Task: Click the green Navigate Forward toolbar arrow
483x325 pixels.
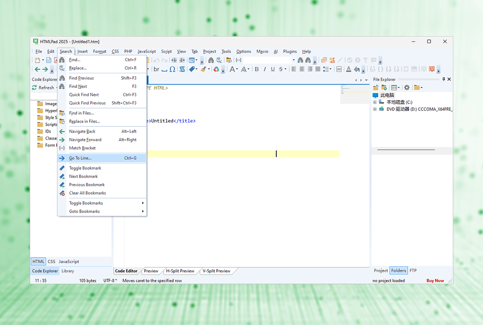Action: 45,69
